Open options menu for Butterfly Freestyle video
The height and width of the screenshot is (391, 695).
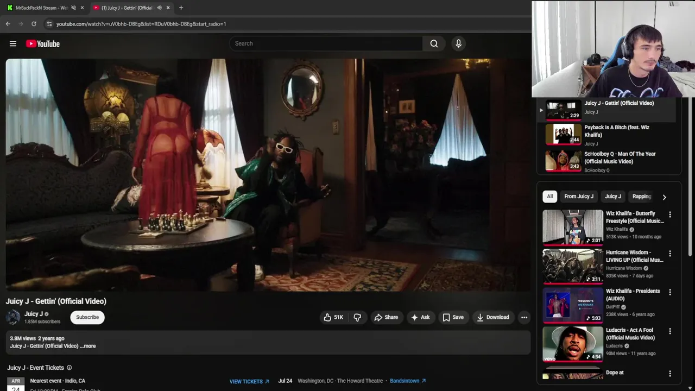click(x=670, y=215)
